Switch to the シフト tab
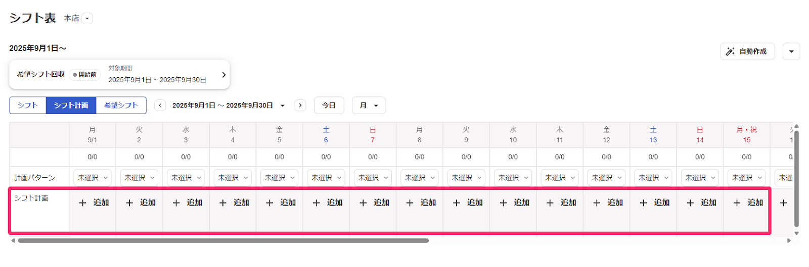809x267 pixels. (x=28, y=105)
